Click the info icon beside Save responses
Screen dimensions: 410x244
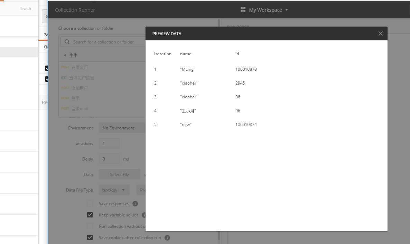[135, 204]
